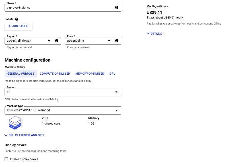The width and height of the screenshot is (228, 167).
Task: Select the GENERAL-PURPOSE machine family tab
Action: coord(20,74)
